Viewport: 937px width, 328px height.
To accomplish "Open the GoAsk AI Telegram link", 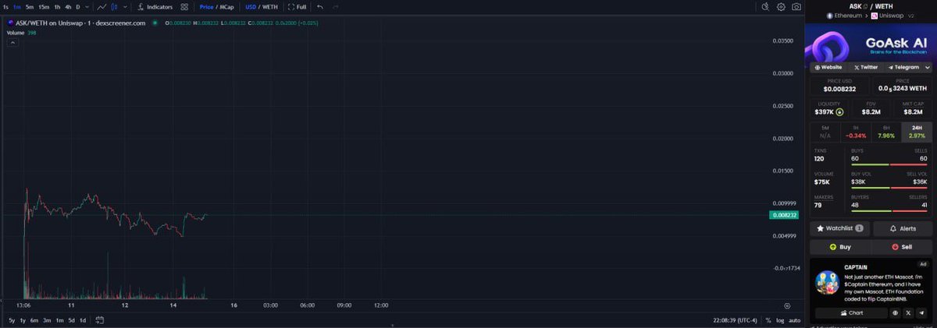I will [903, 67].
